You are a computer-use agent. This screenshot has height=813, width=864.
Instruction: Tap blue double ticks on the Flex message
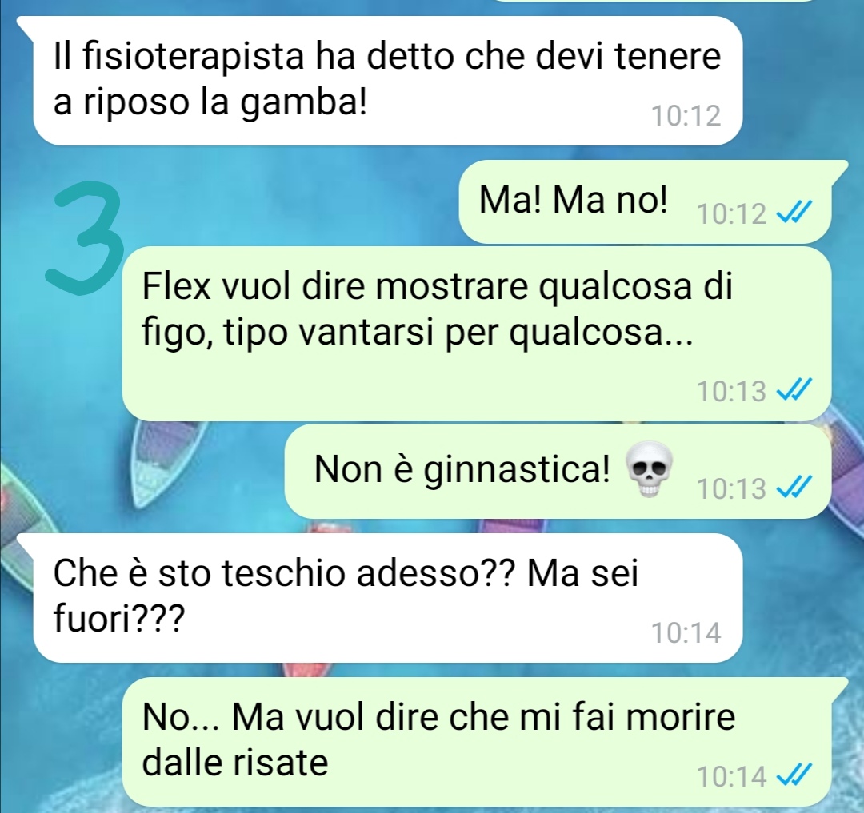[x=793, y=390]
